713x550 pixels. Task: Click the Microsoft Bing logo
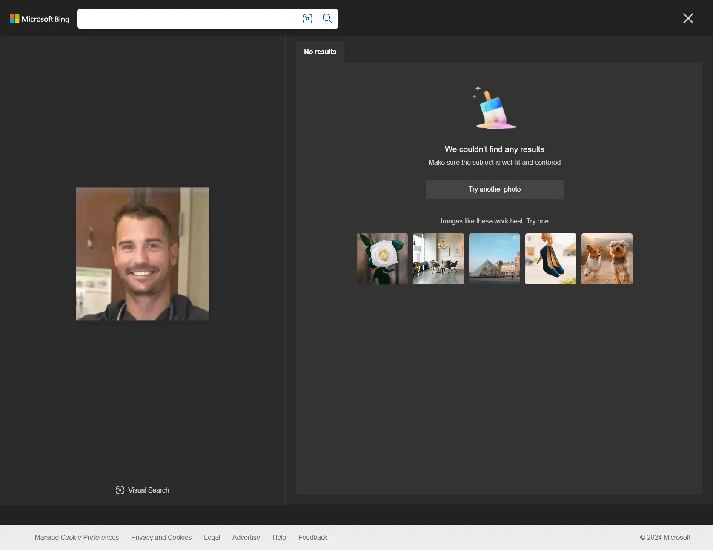[40, 19]
